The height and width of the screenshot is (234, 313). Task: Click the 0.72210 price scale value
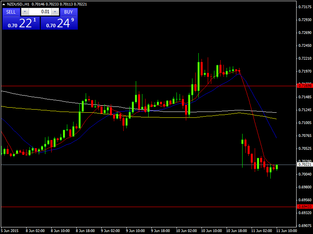[305, 58]
